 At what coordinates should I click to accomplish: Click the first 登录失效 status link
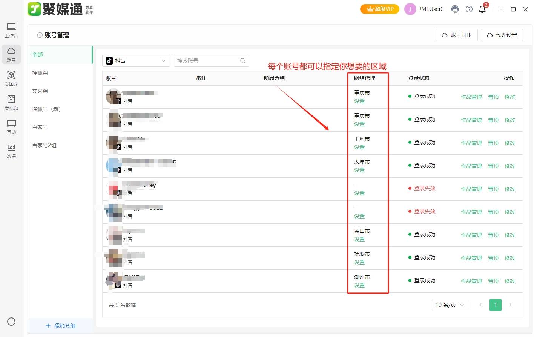pyautogui.click(x=425, y=188)
